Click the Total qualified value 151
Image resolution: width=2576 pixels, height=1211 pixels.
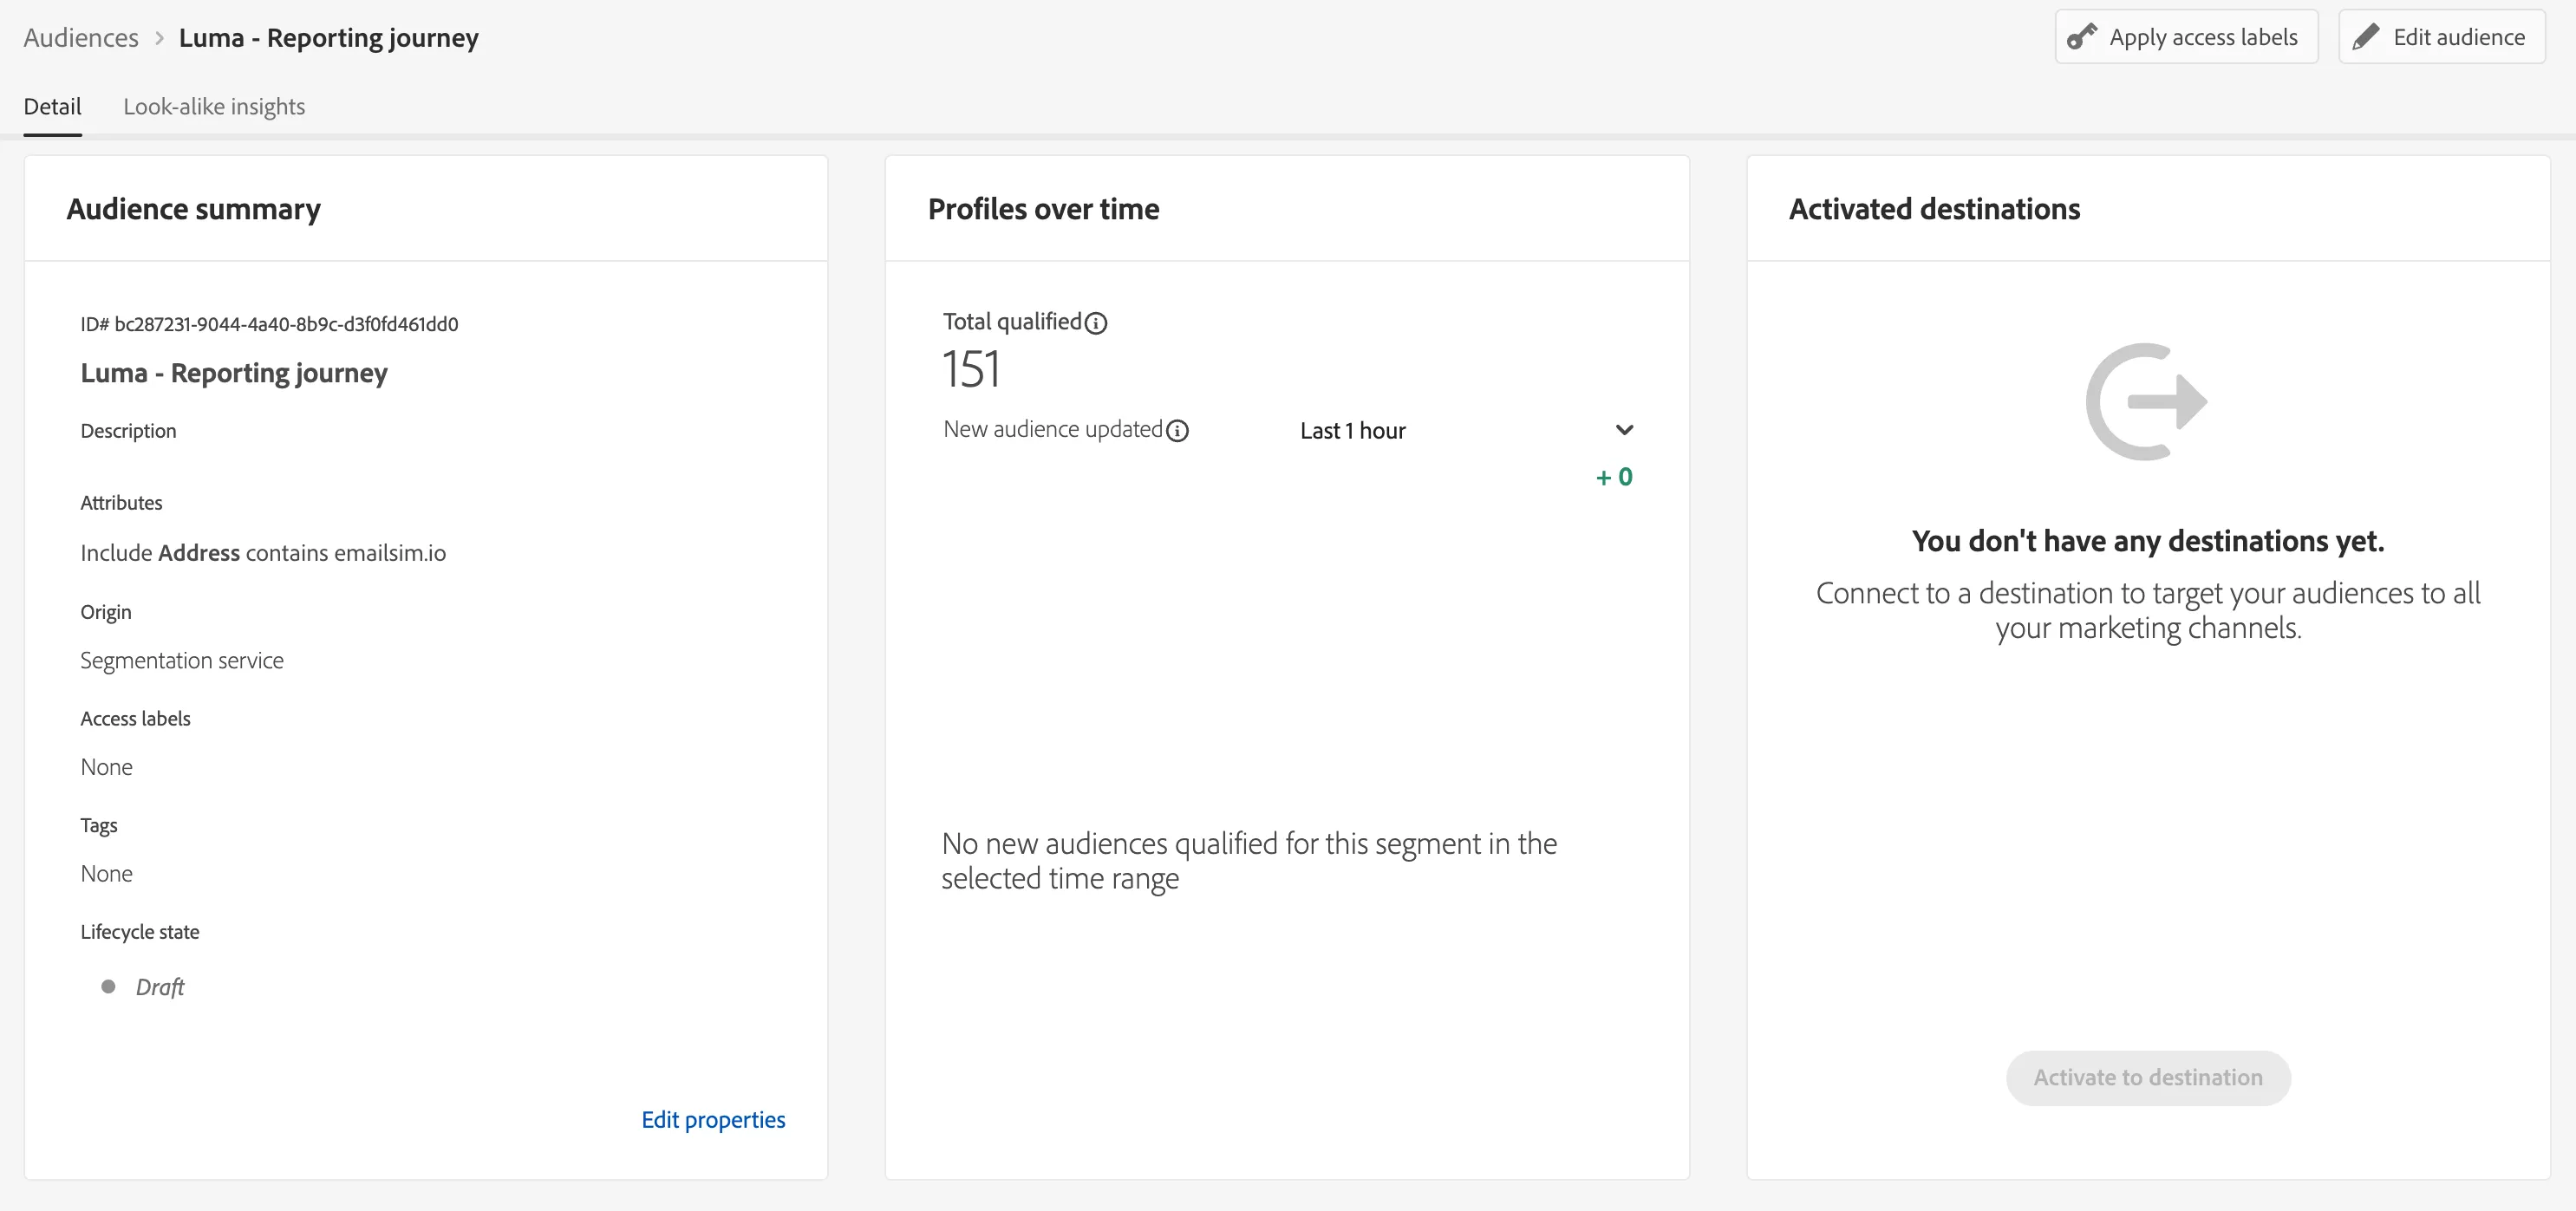pyautogui.click(x=970, y=369)
